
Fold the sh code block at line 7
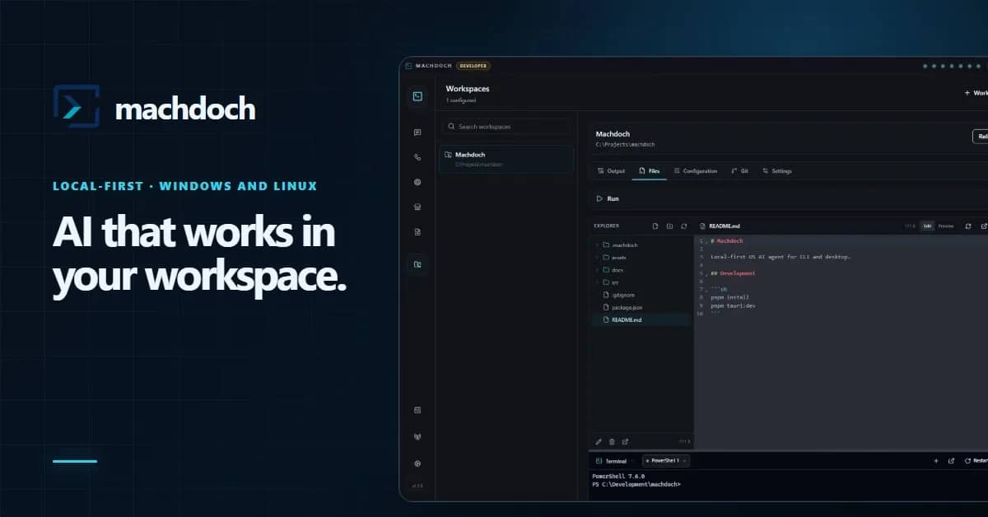[706, 290]
